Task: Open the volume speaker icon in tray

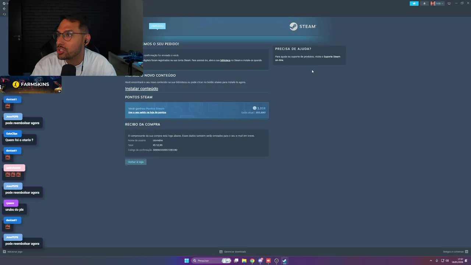Action: point(447,261)
